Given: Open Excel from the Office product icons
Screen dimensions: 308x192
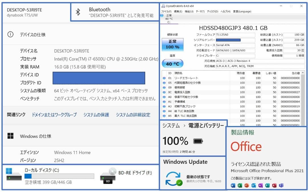Looking at the screenshot, I should [x=240, y=185].
